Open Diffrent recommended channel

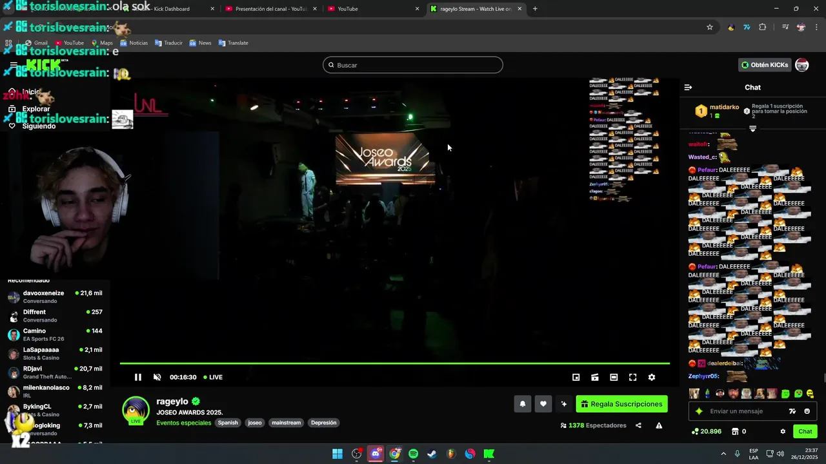coord(55,316)
